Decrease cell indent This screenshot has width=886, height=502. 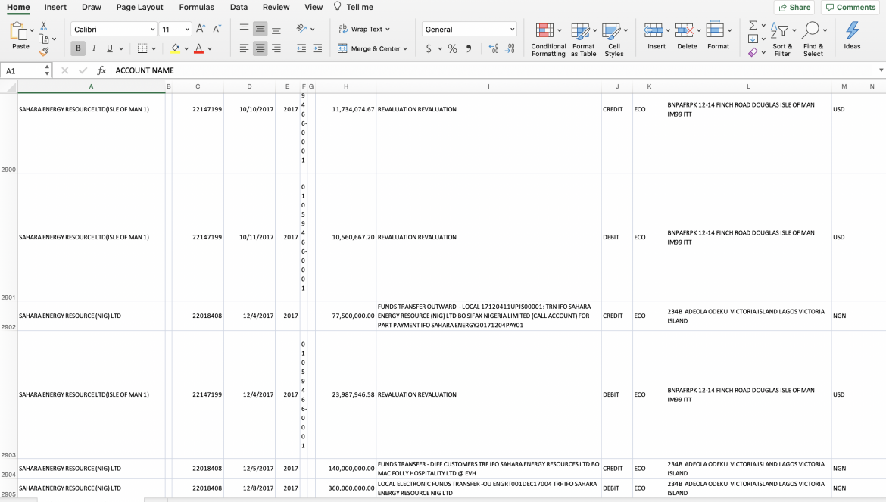coord(301,48)
